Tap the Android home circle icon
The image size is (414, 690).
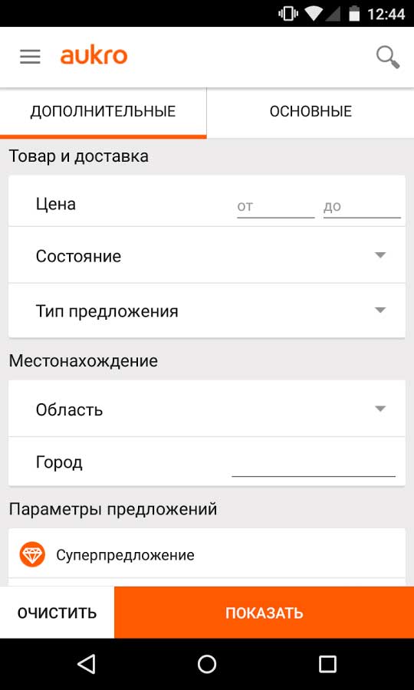point(207,664)
